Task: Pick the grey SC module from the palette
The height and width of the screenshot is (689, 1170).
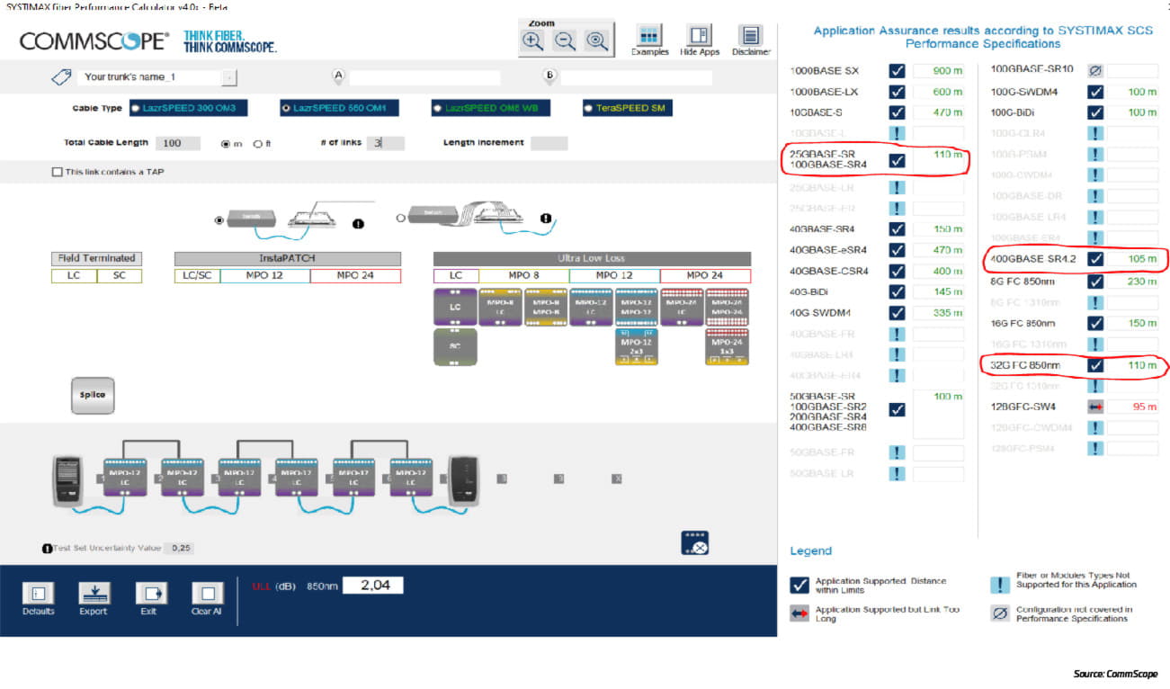Action: point(455,346)
